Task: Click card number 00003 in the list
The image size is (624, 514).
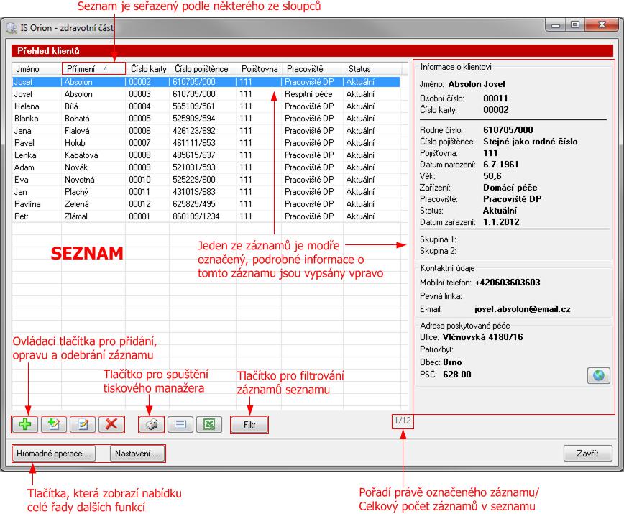Action: coord(139,94)
